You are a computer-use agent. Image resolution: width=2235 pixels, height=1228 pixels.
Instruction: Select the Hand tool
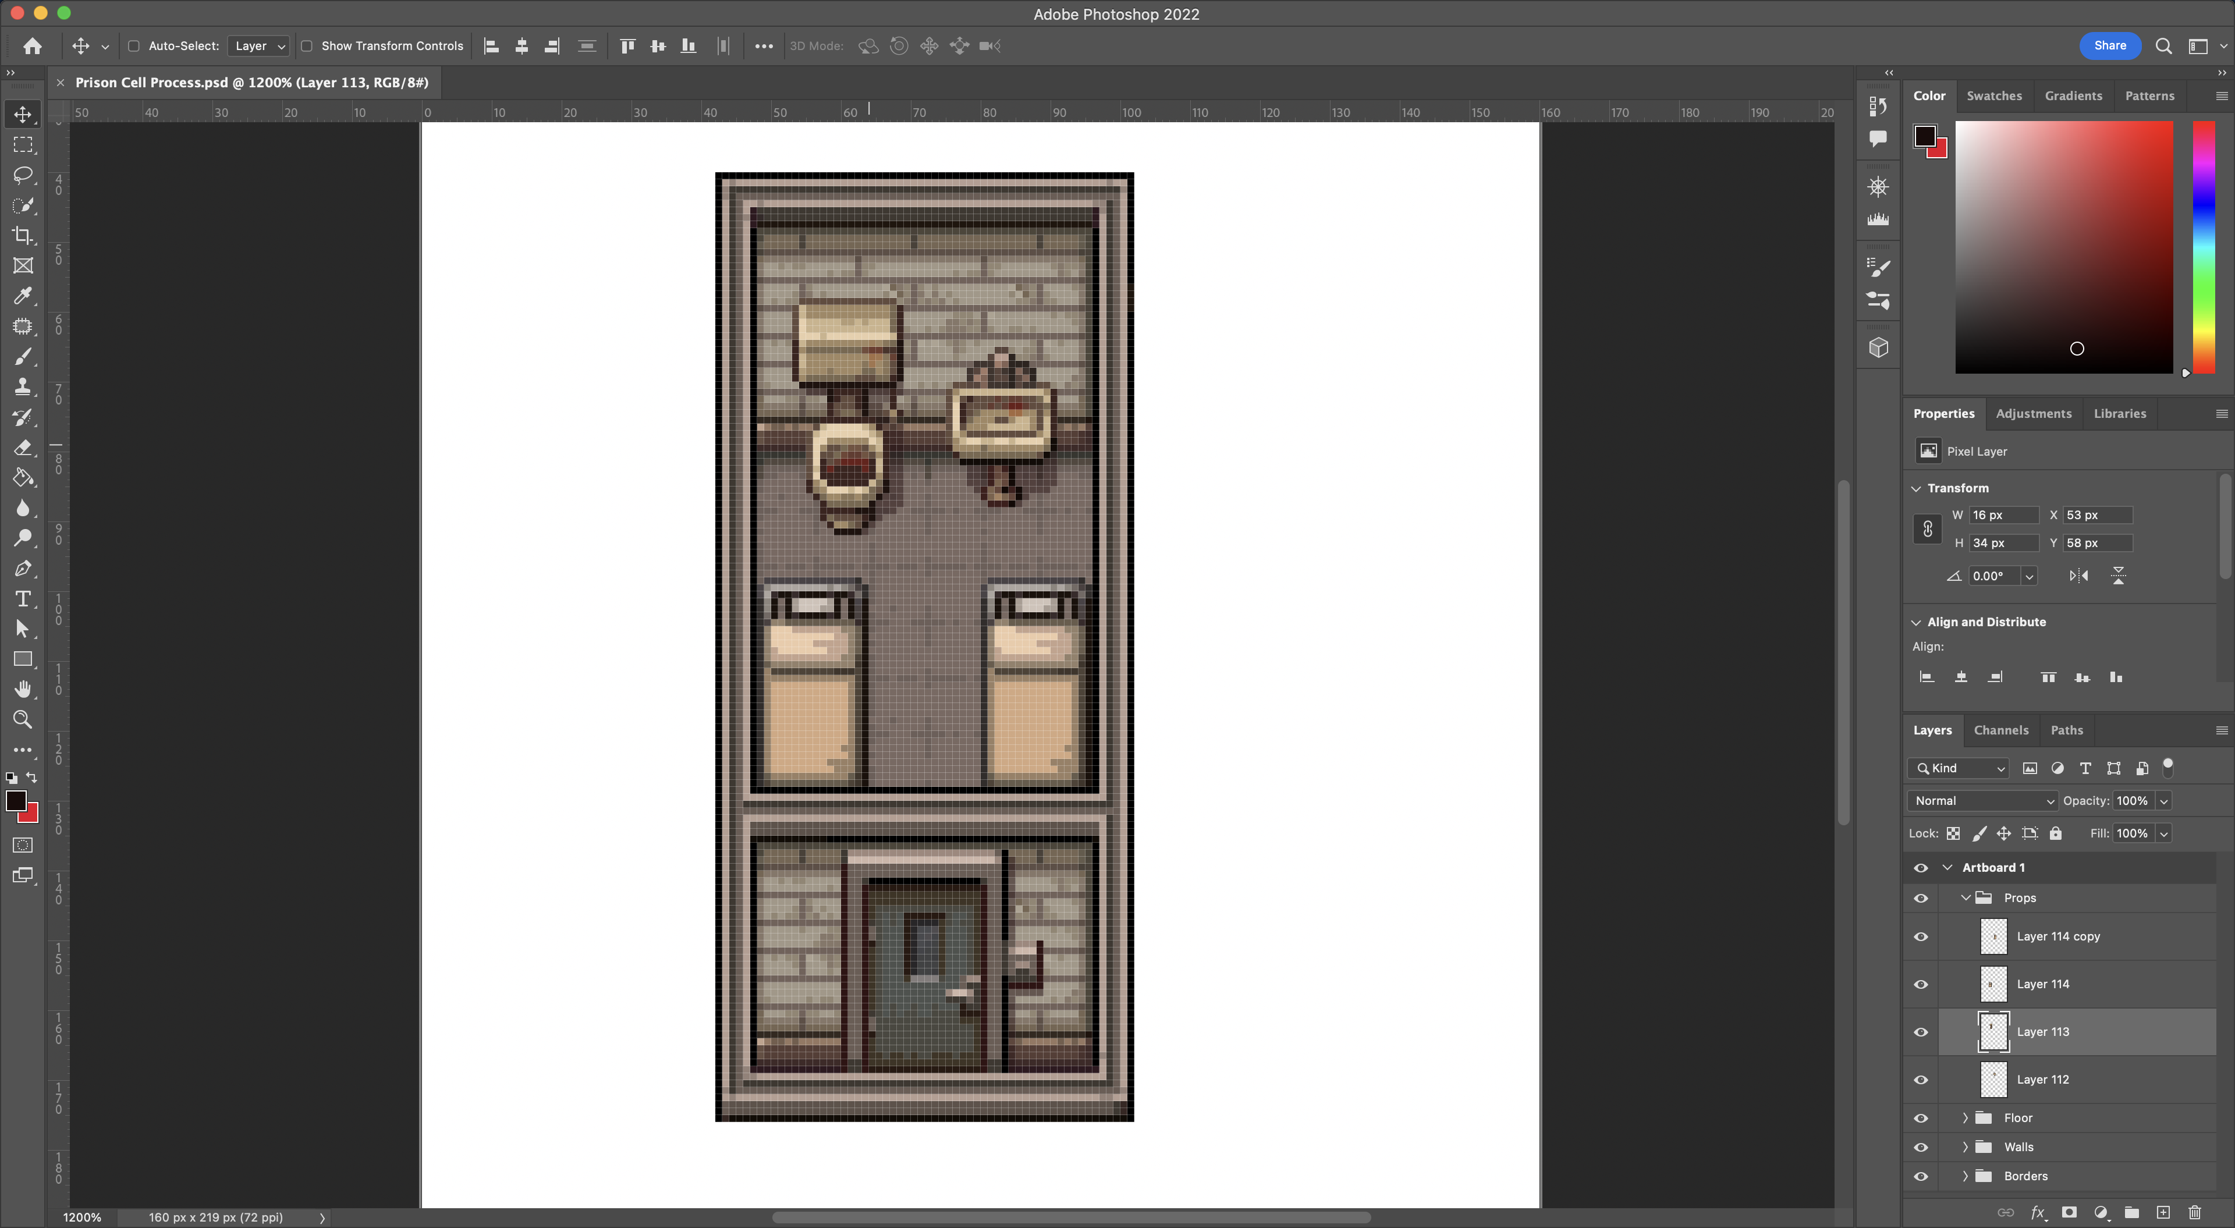pos(23,689)
